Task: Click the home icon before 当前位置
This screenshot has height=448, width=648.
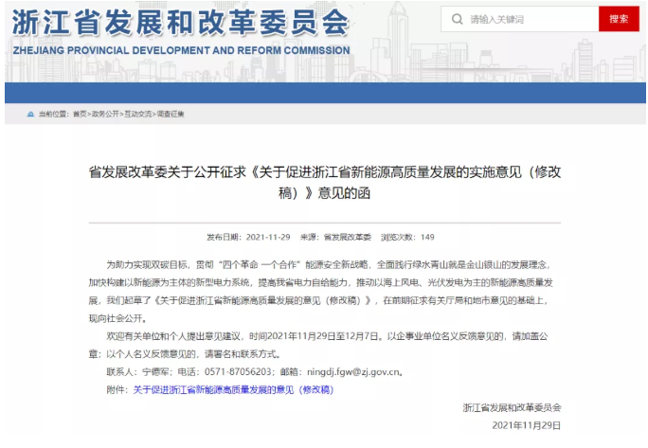Action: (x=30, y=114)
